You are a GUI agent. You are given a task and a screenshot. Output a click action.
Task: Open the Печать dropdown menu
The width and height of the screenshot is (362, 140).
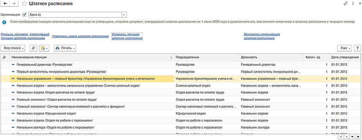pos(65,48)
